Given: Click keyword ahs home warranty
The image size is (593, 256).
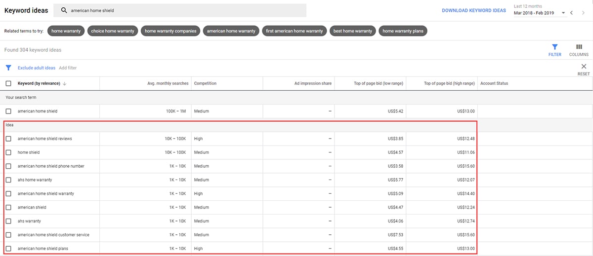Looking at the screenshot, I should click(35, 180).
